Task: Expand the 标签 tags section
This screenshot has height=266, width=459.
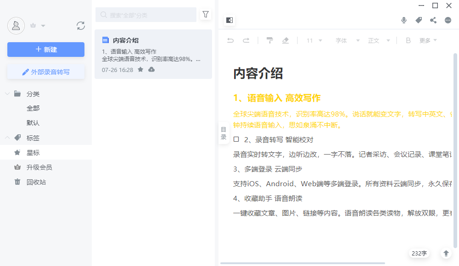Action: click(7, 138)
